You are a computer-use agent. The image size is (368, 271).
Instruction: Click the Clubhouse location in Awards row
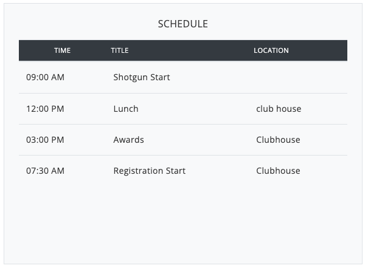(278, 140)
